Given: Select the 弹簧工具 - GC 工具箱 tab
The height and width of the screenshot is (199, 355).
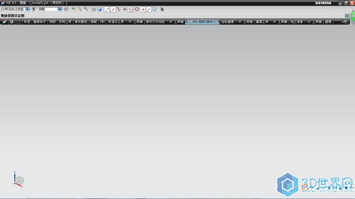Looking at the screenshot, I should click(x=202, y=22).
